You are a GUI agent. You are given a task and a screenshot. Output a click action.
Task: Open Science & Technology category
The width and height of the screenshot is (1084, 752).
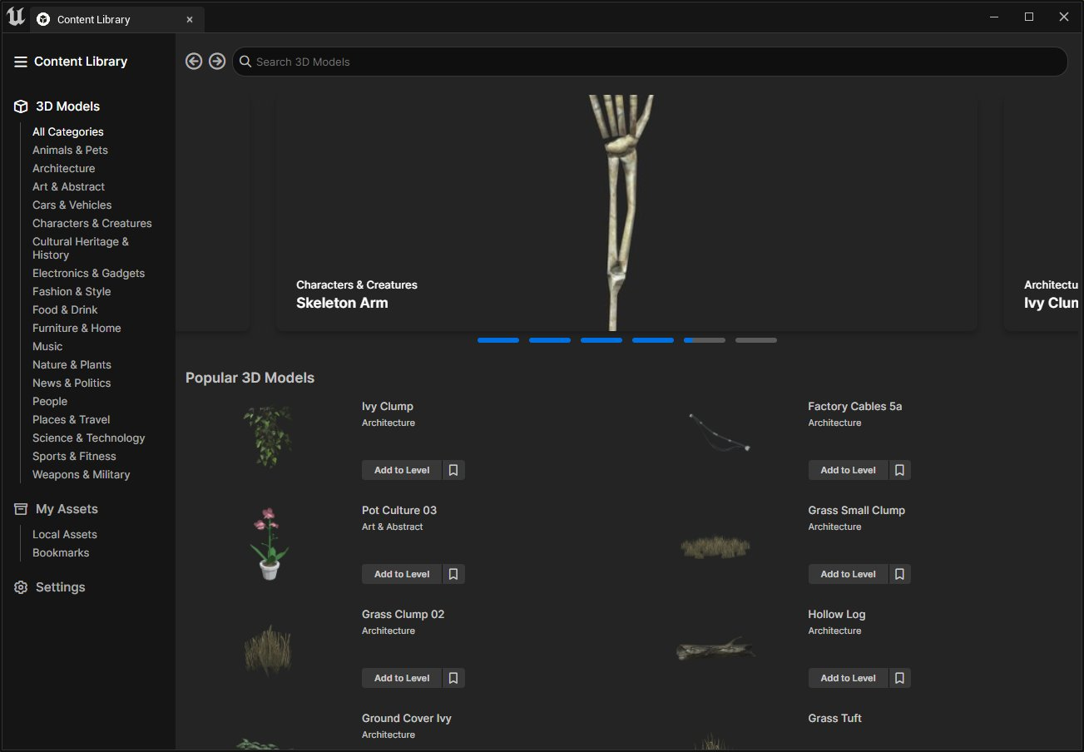point(88,438)
